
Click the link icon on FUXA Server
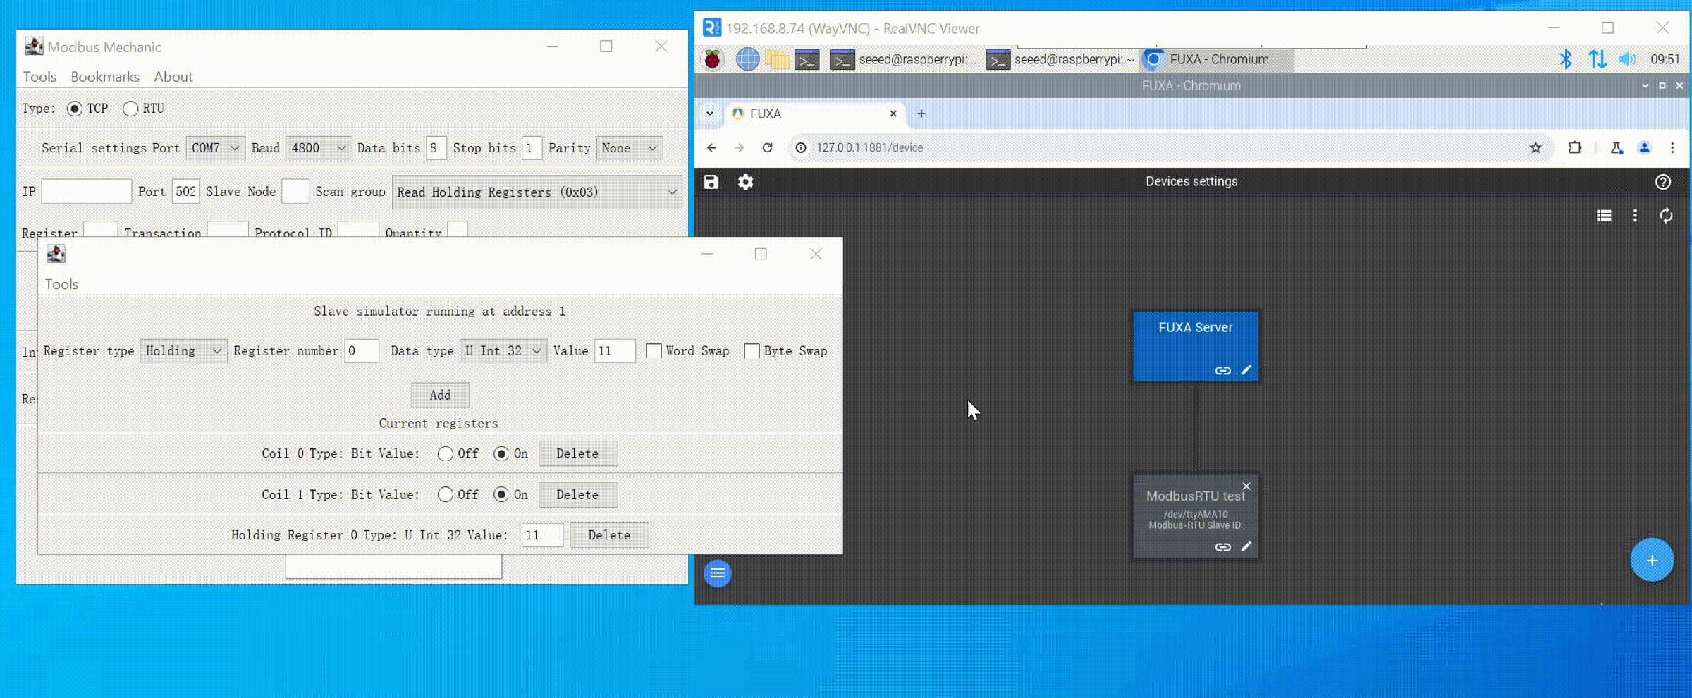tap(1222, 370)
